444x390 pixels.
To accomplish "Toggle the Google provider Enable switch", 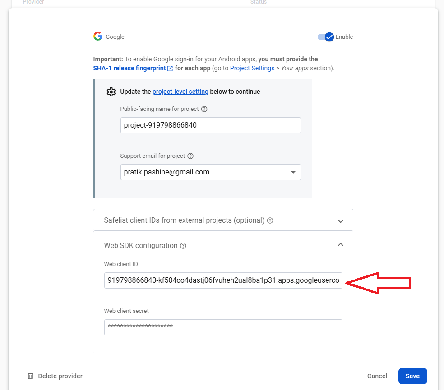I will pos(325,37).
